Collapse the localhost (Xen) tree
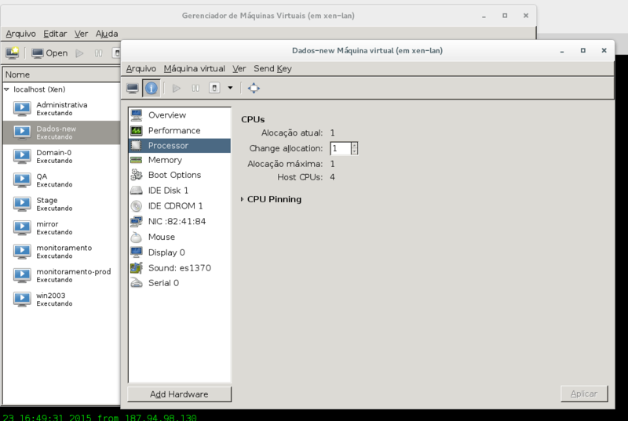This screenshot has height=421, width=628. [7, 89]
